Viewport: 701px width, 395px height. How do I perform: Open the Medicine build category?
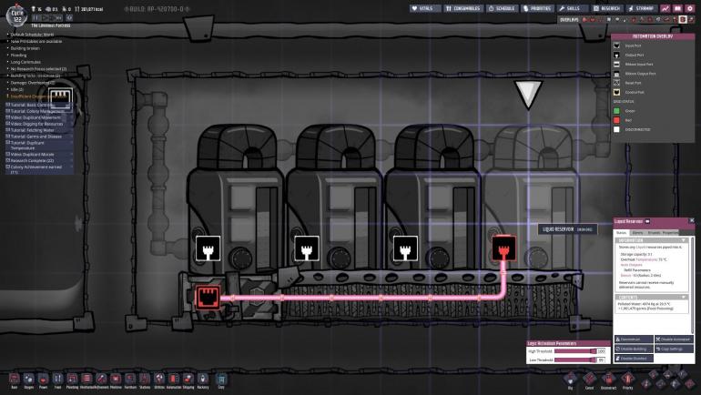coord(116,380)
